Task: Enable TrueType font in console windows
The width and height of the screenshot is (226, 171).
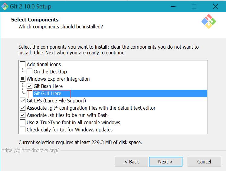Action: click(23, 122)
